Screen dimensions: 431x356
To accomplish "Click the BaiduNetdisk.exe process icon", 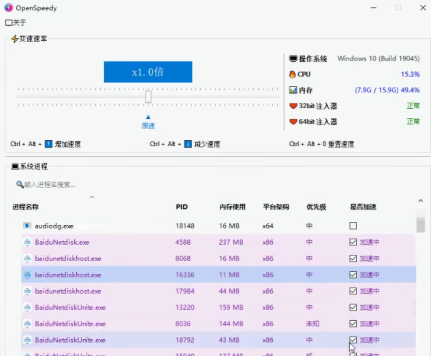I will pos(27,242).
